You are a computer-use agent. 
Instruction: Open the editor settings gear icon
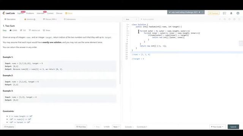click(x=234, y=19)
